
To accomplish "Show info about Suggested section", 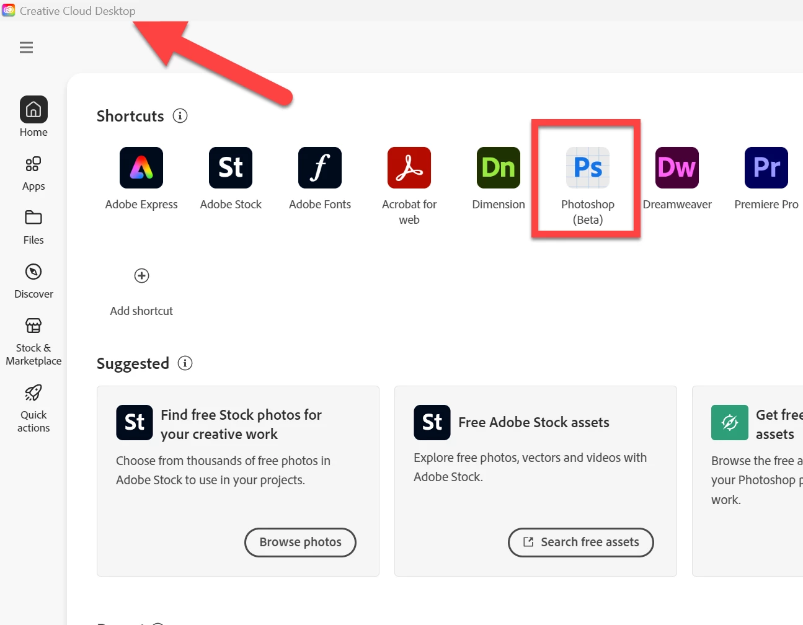I will pos(185,363).
